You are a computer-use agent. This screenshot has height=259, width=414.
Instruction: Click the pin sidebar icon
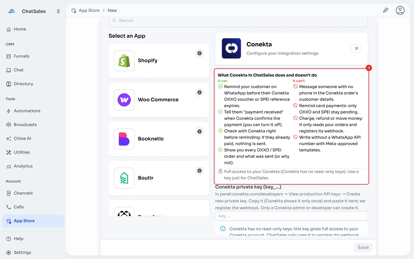click(x=58, y=11)
